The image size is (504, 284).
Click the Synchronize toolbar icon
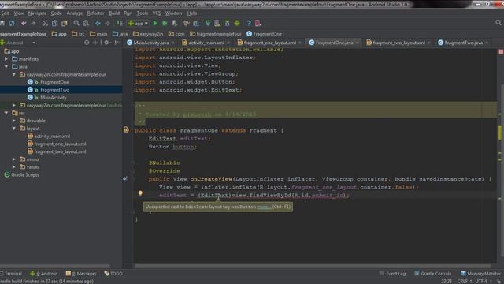click(x=12, y=23)
